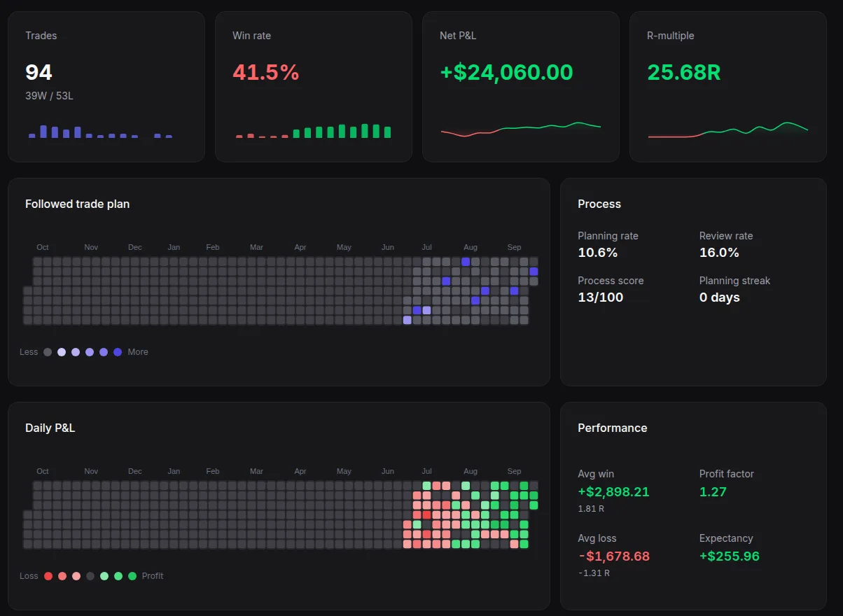
Task: Click the 39W / 53L record text
Action: pos(49,96)
